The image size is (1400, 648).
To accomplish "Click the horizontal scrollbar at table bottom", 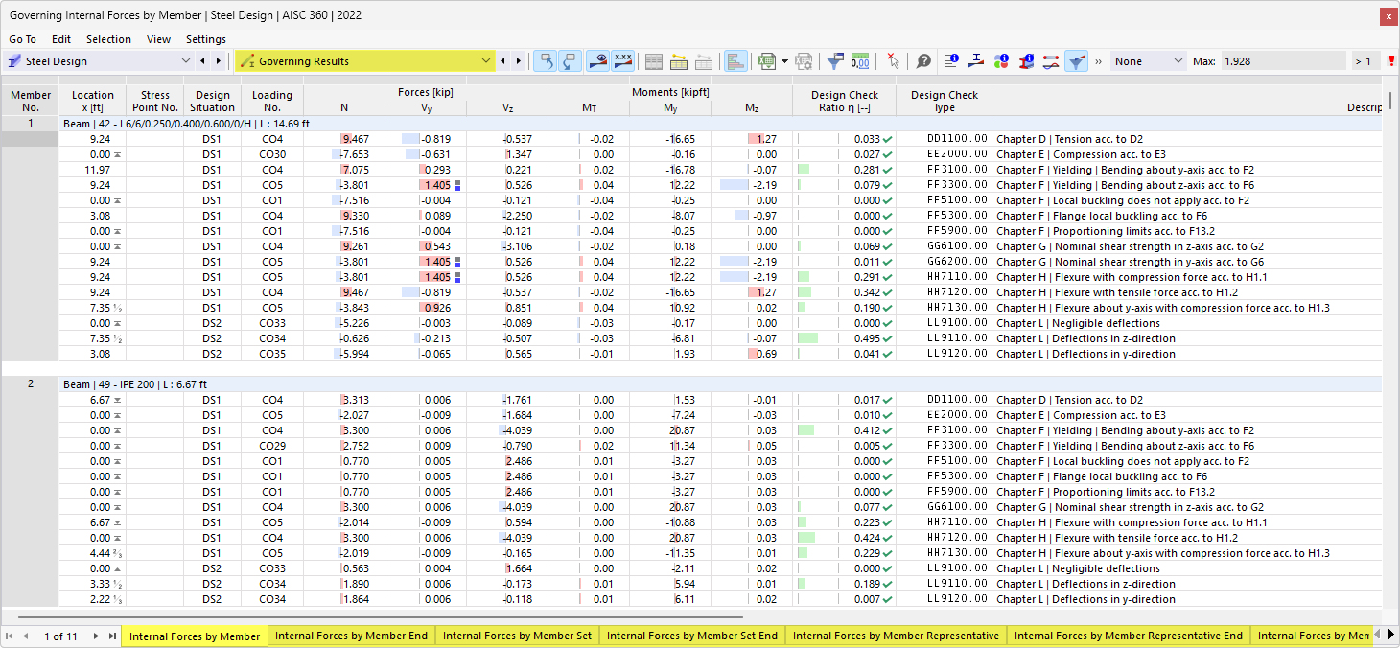I will pyautogui.click(x=380, y=616).
